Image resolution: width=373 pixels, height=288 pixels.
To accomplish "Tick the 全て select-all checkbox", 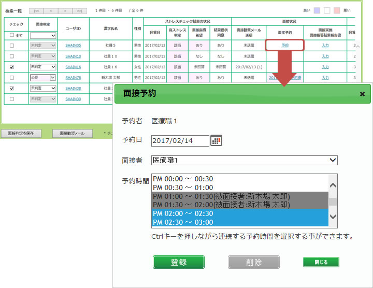I will click(11, 35).
